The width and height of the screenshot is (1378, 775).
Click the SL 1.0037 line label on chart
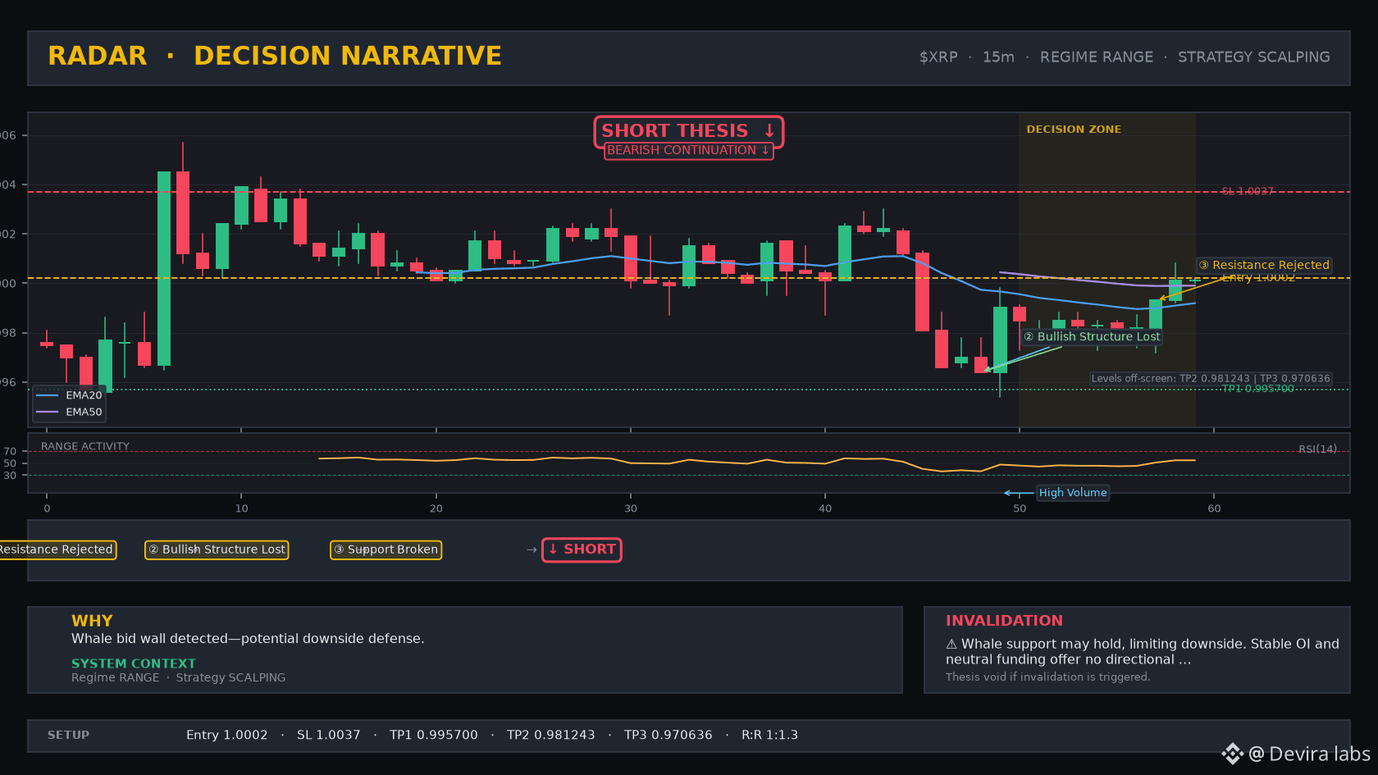coord(1248,191)
